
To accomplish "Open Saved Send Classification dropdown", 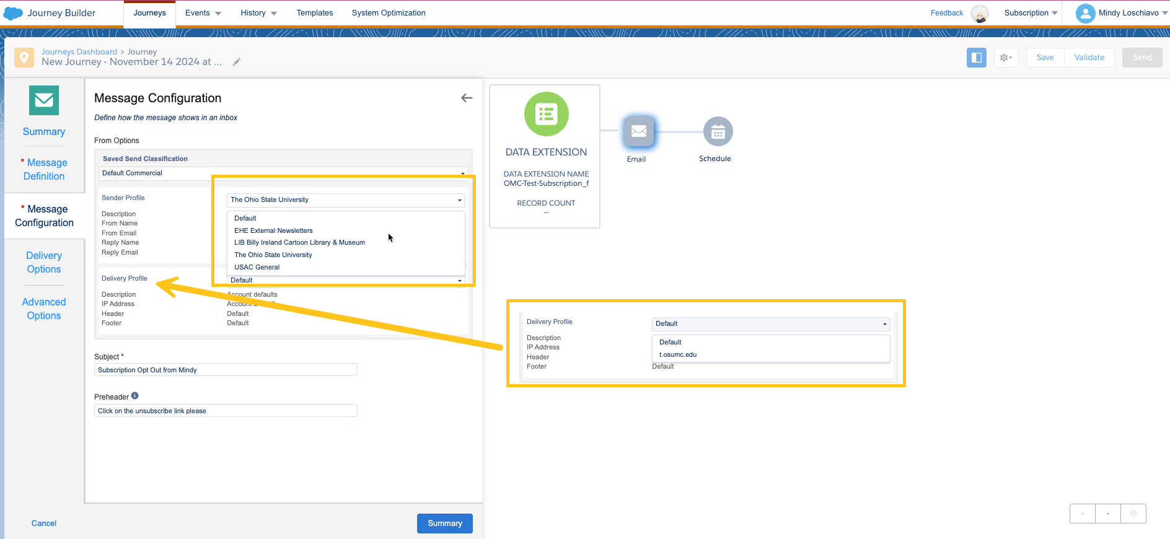I will tap(283, 173).
